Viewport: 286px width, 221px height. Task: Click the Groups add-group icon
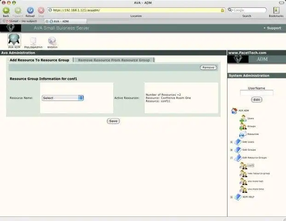coord(243,126)
